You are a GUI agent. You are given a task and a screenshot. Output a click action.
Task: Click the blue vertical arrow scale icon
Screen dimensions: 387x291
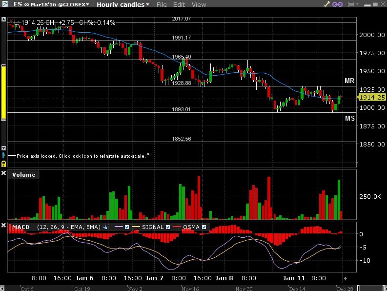3,155
